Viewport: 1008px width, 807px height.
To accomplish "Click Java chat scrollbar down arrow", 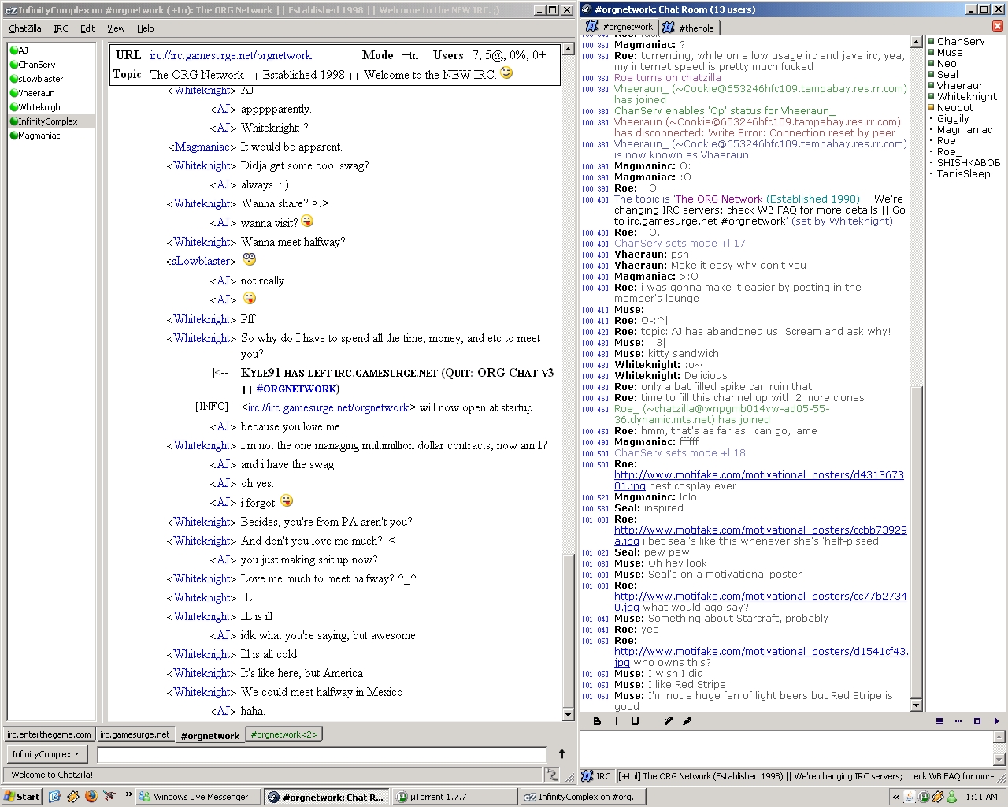I will tap(916, 705).
